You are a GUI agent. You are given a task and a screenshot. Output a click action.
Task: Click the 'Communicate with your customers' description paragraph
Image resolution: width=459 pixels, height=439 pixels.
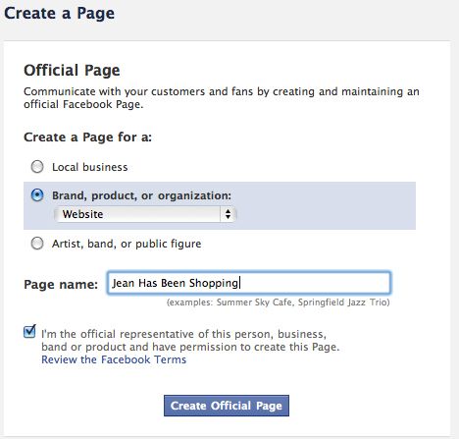tap(222, 97)
